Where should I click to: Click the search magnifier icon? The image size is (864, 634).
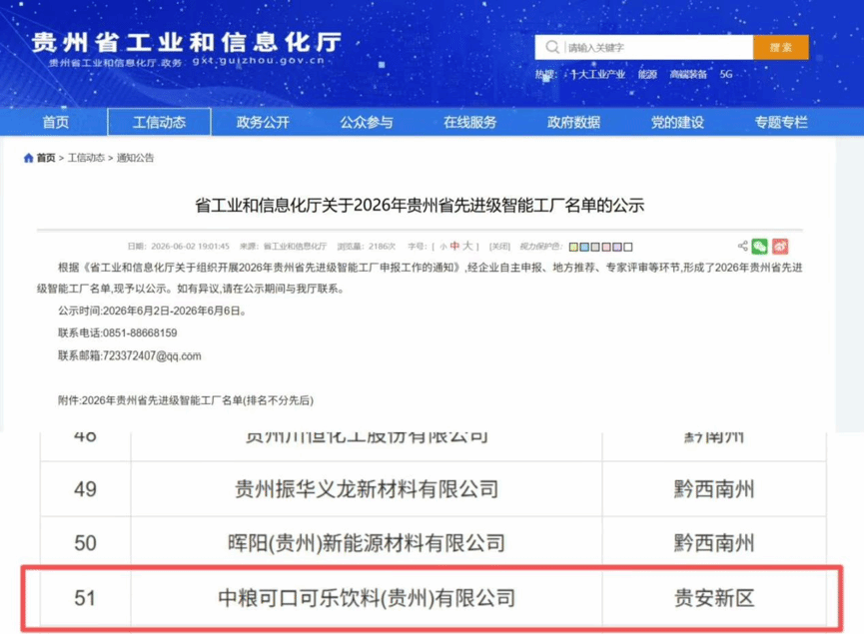[x=551, y=47]
